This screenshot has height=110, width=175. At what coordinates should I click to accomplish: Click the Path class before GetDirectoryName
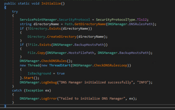(69, 24)
